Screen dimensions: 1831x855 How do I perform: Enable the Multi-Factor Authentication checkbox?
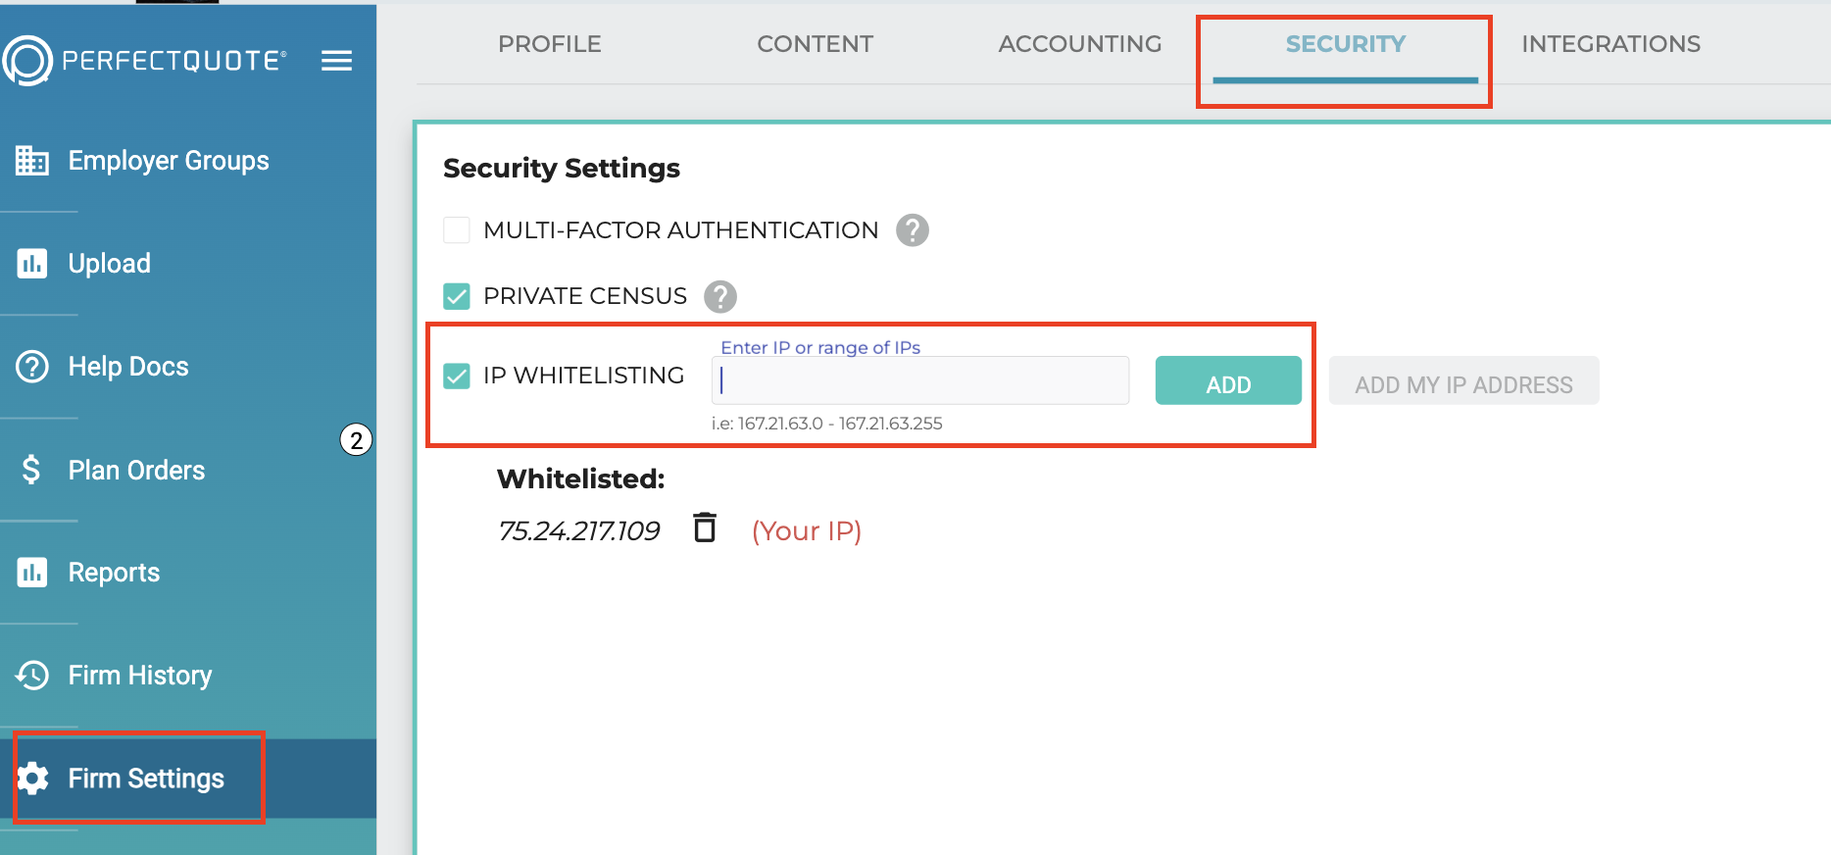coord(457,230)
